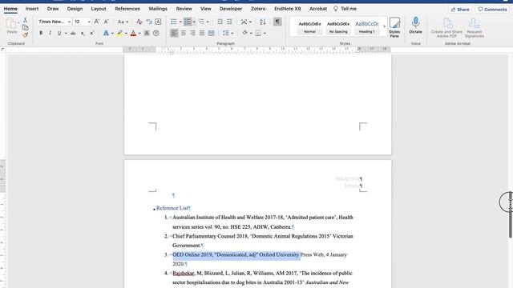Click the Share button

tap(460, 10)
